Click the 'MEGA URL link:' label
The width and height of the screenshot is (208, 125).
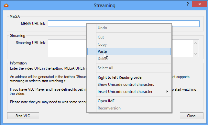(34, 24)
